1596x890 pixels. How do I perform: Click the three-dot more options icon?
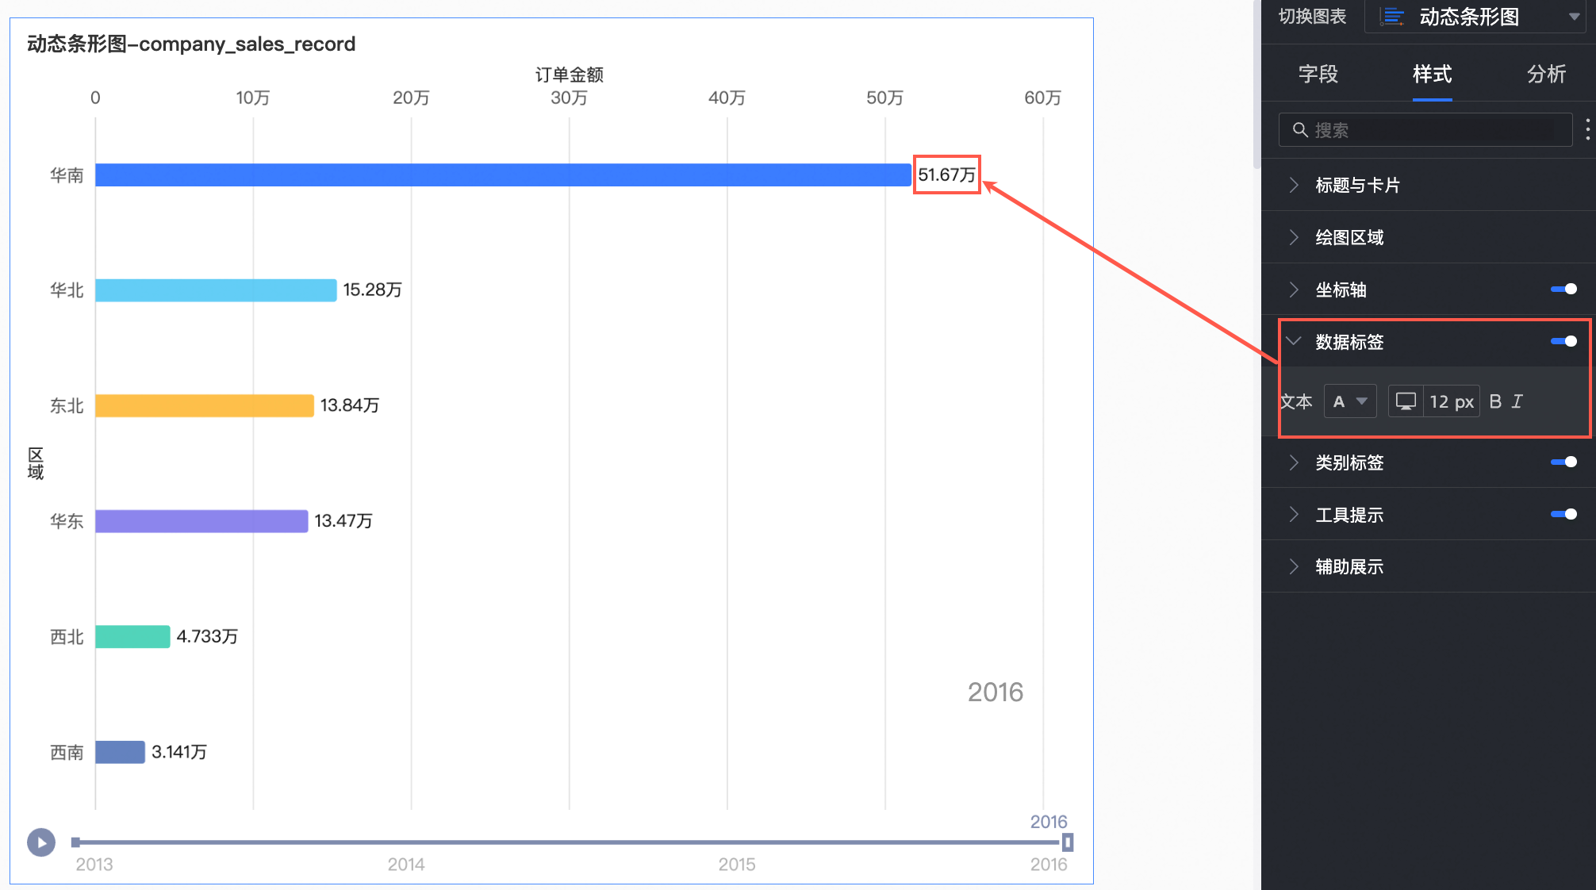pos(1587,129)
